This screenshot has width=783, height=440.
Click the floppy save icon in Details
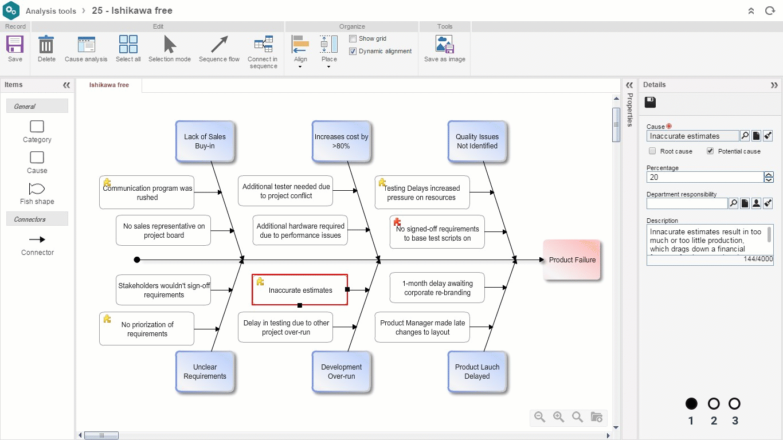coord(650,103)
